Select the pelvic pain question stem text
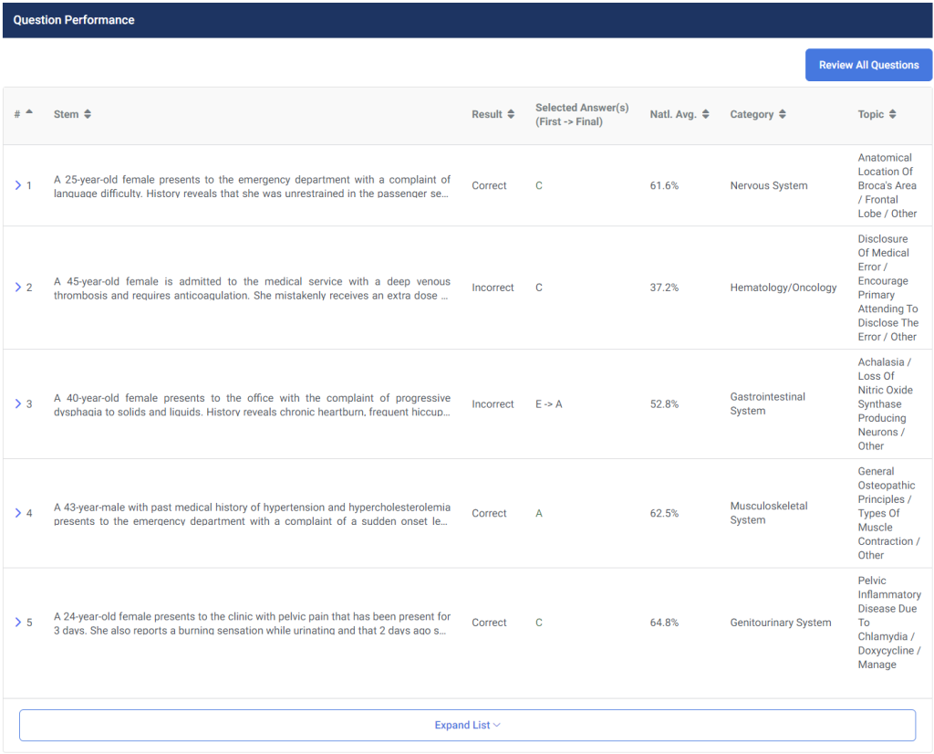This screenshot has width=934, height=754. click(x=252, y=623)
